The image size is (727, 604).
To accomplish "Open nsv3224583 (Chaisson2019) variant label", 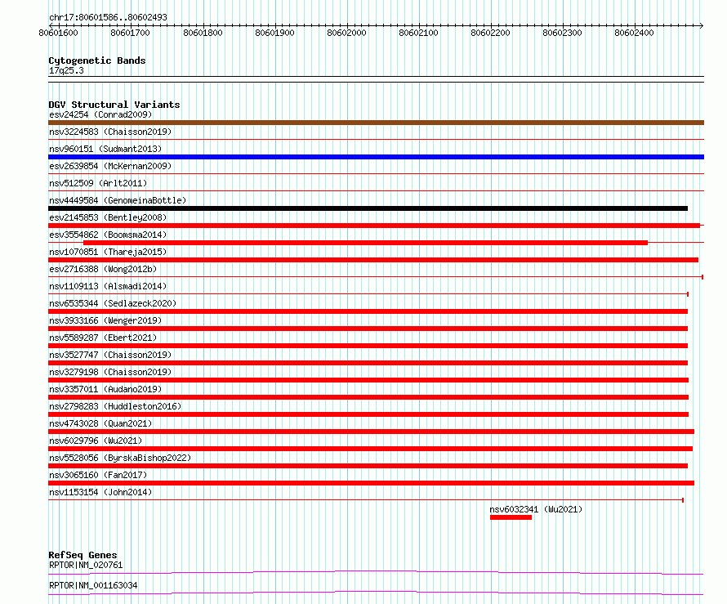I will click(x=110, y=132).
